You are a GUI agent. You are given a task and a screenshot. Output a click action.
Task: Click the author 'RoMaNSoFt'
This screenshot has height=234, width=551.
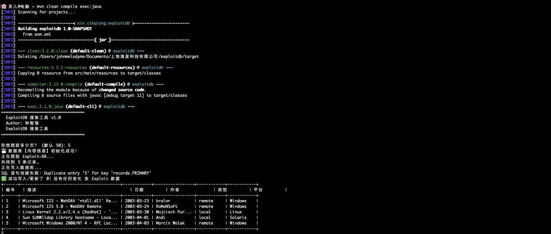point(167,206)
